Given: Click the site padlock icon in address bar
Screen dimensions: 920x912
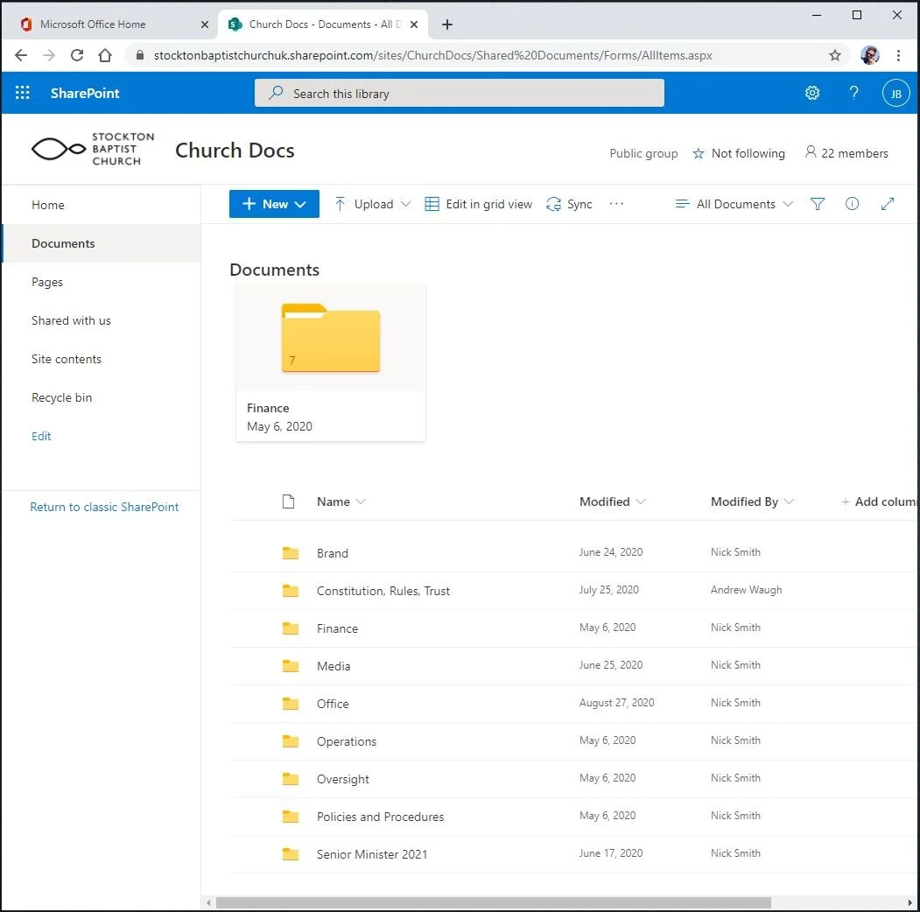Looking at the screenshot, I should [140, 55].
